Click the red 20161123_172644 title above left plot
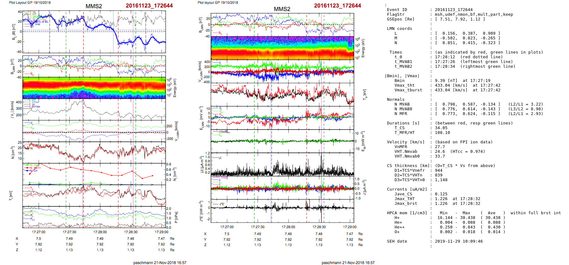The width and height of the screenshot is (569, 265). [149, 6]
